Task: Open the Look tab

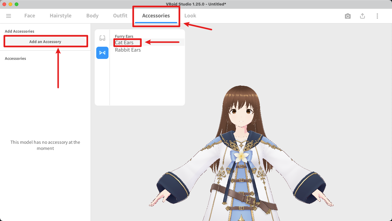Action: tap(190, 16)
